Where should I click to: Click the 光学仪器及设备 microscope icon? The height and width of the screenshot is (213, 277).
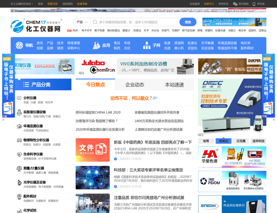[x=19, y=182]
